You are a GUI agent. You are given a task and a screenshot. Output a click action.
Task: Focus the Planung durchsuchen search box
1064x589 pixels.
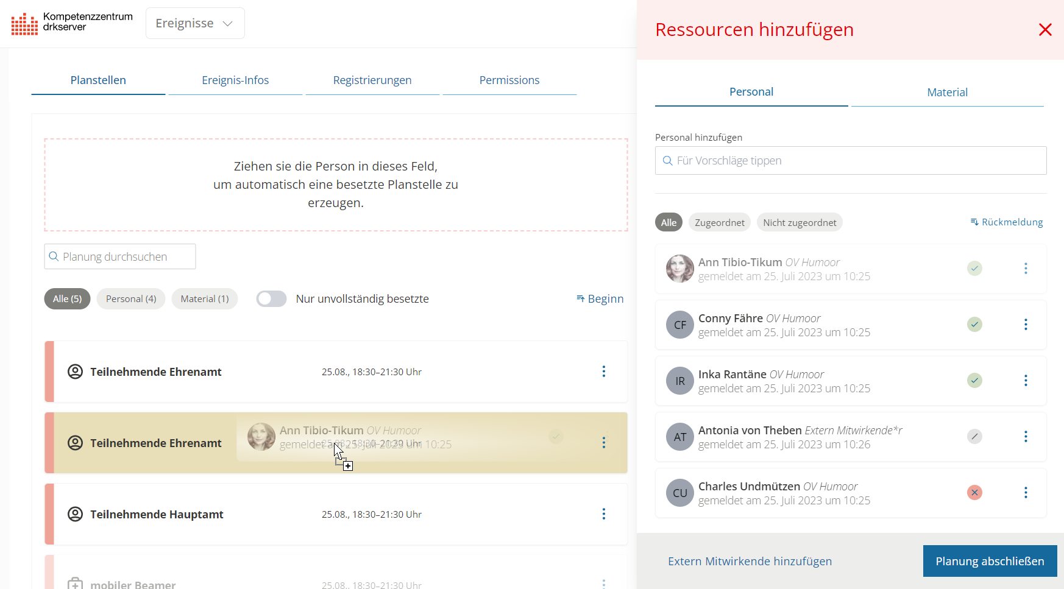tap(120, 256)
